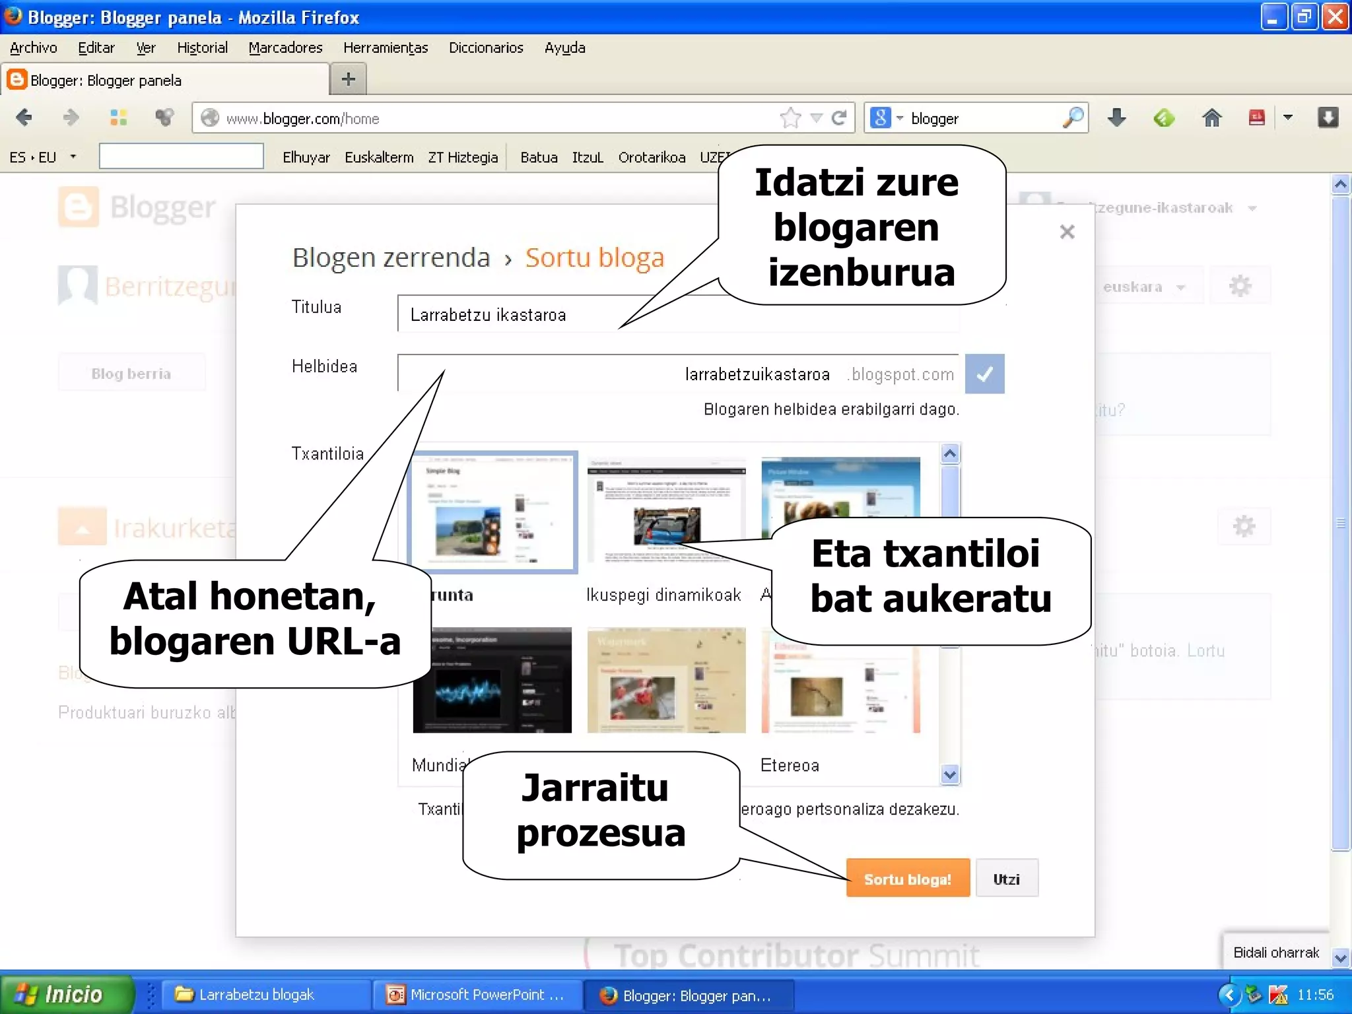The image size is (1352, 1014).
Task: Click the Batua toolbar link
Action: [539, 157]
